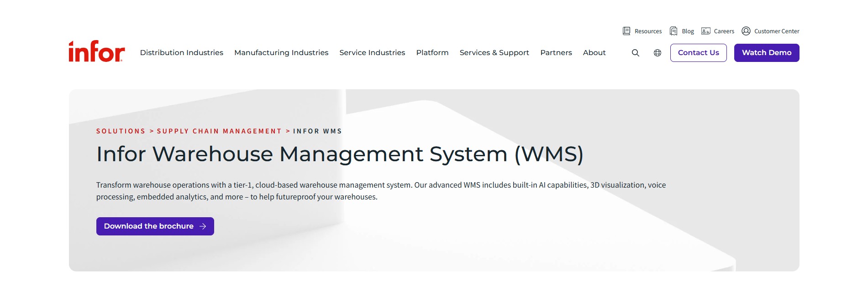Open Service Industries menu
The image size is (868, 296).
point(372,53)
